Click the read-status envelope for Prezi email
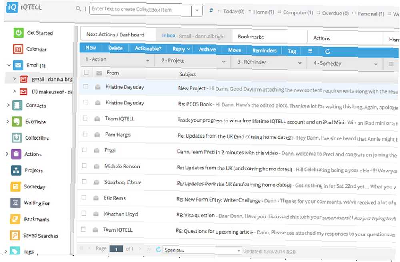400x262 pixels. [x=96, y=150]
